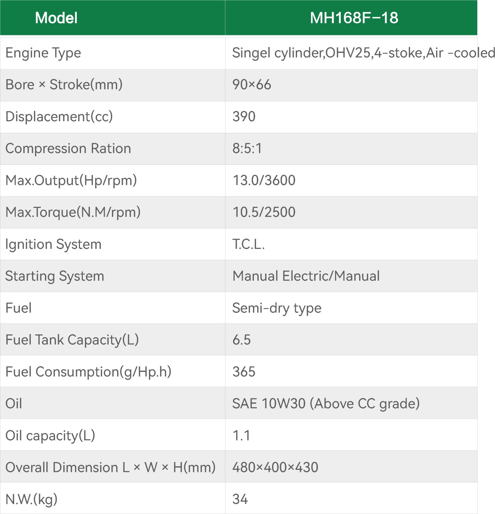This screenshot has width=495, height=514.
Task: Click the T.C.L. ignition system value
Action: [248, 244]
